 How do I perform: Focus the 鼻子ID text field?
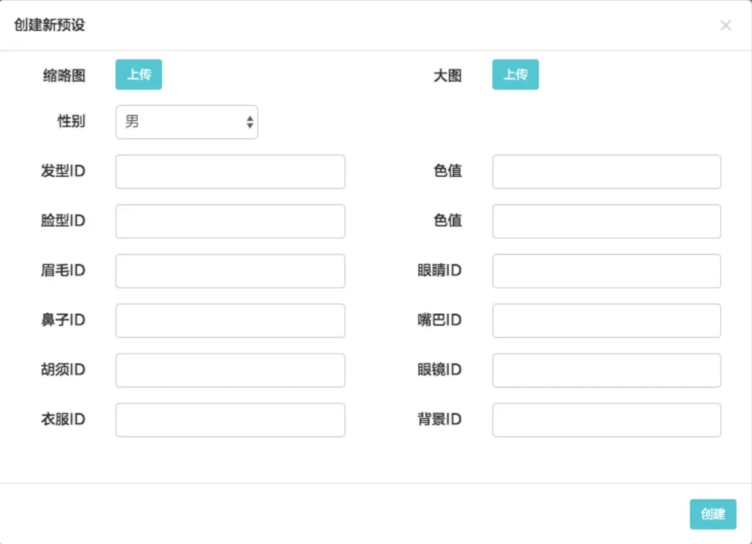pos(229,320)
